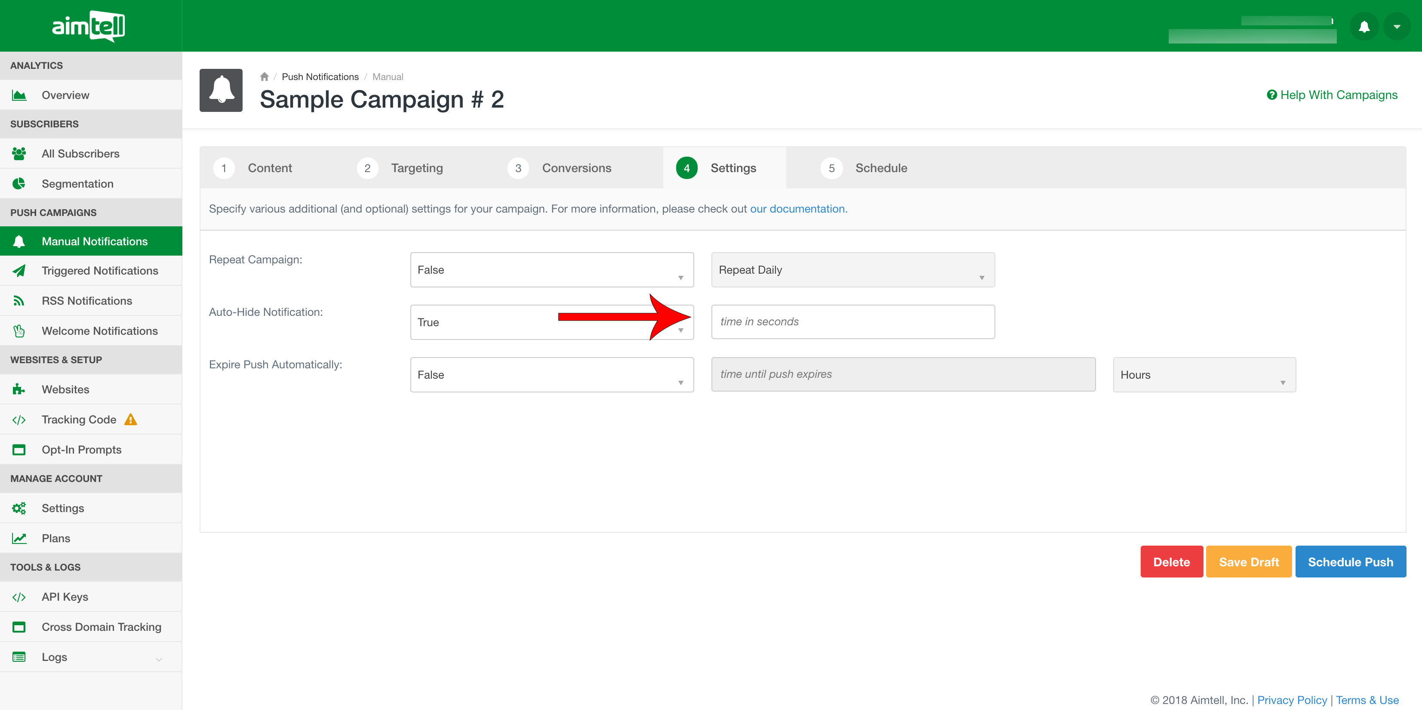Expand the Logs sidebar menu chevron

pyautogui.click(x=159, y=659)
